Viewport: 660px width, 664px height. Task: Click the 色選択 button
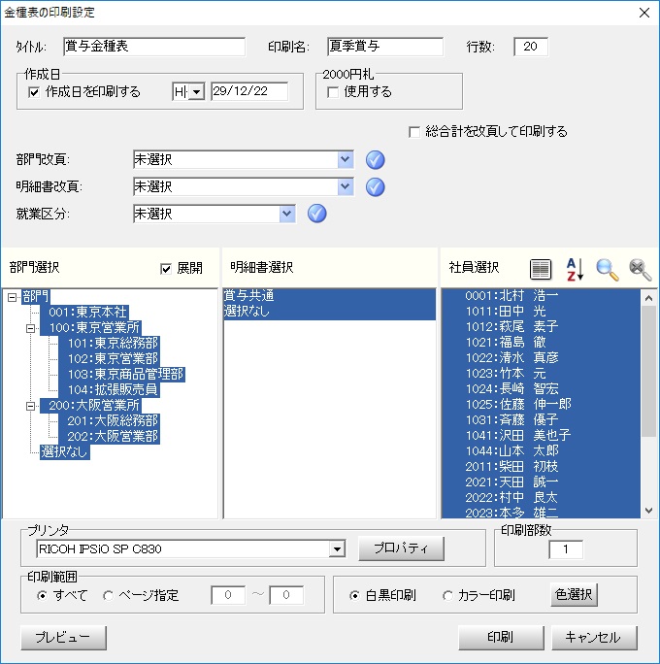click(x=574, y=594)
